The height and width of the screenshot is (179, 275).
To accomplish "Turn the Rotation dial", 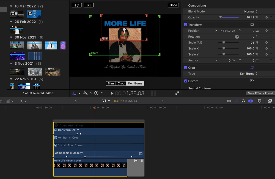I will point(237,37).
